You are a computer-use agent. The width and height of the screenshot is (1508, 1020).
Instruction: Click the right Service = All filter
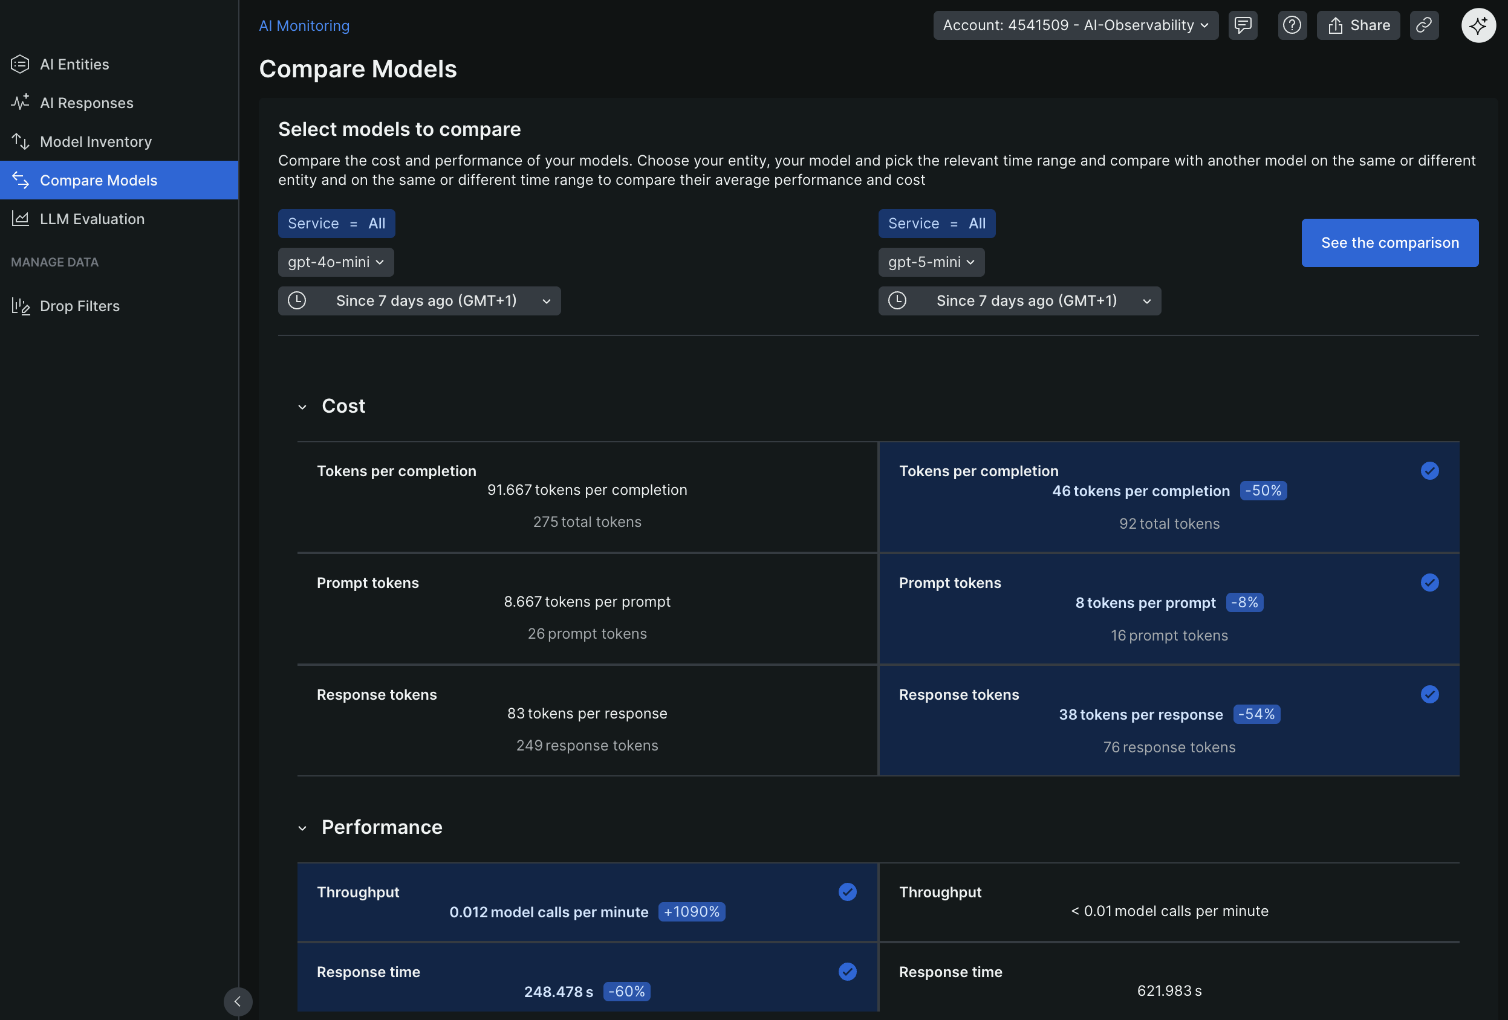click(x=935, y=223)
